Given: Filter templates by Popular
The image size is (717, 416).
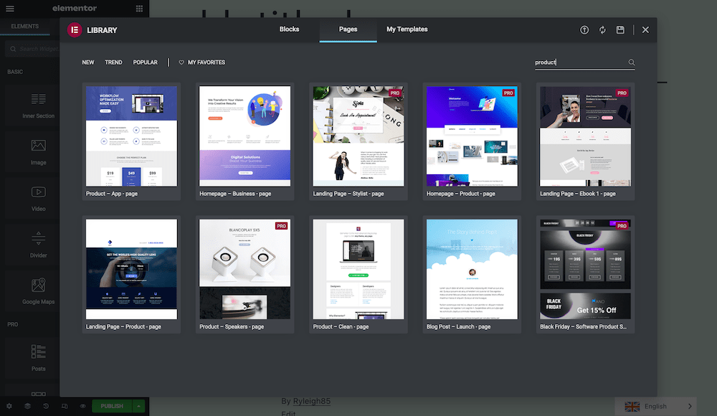Looking at the screenshot, I should point(145,62).
